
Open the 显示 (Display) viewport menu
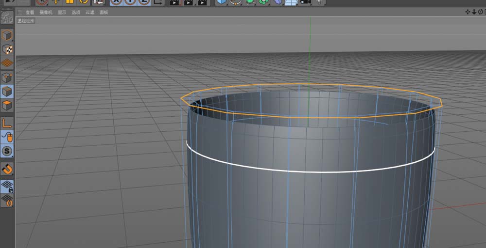[62, 12]
